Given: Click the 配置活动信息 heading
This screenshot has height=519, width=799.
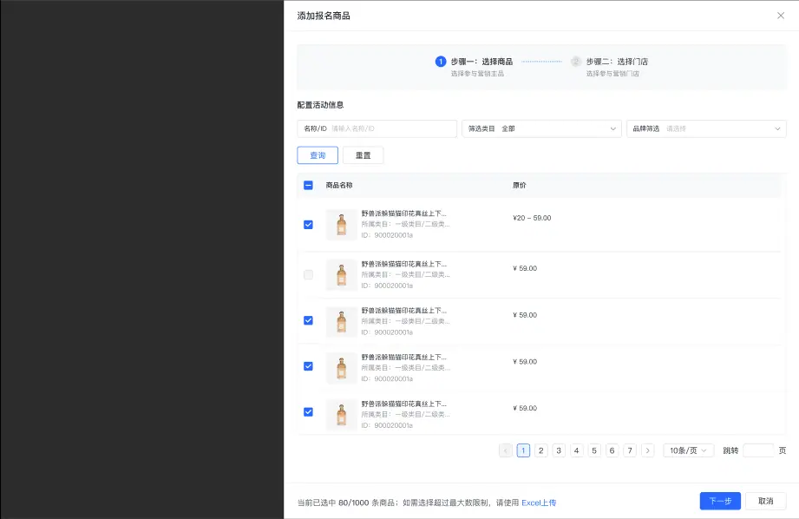Looking at the screenshot, I should pyautogui.click(x=320, y=105).
